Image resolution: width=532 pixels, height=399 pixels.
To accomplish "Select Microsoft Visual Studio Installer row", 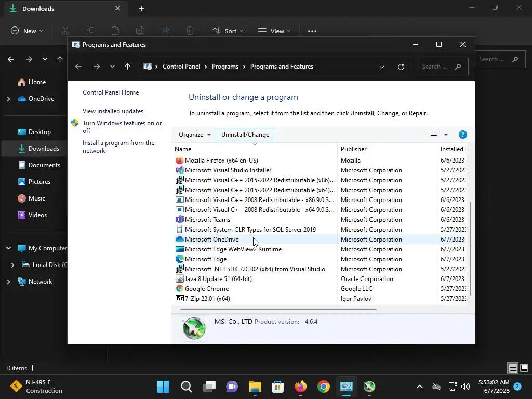I will click(320, 170).
